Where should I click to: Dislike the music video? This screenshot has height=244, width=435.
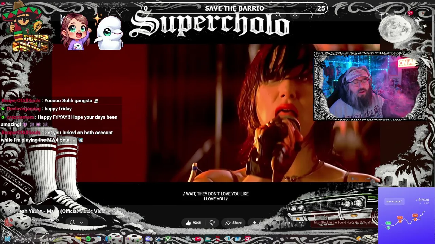[212, 223]
